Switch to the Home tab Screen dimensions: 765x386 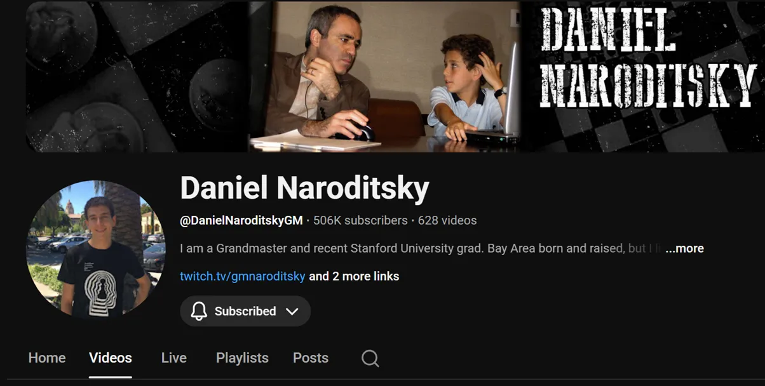click(x=47, y=358)
